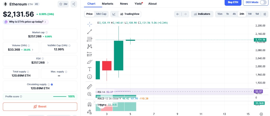The width and height of the screenshot is (270, 116).
Task: Click the share icon button
Action: [x=74, y=4]
